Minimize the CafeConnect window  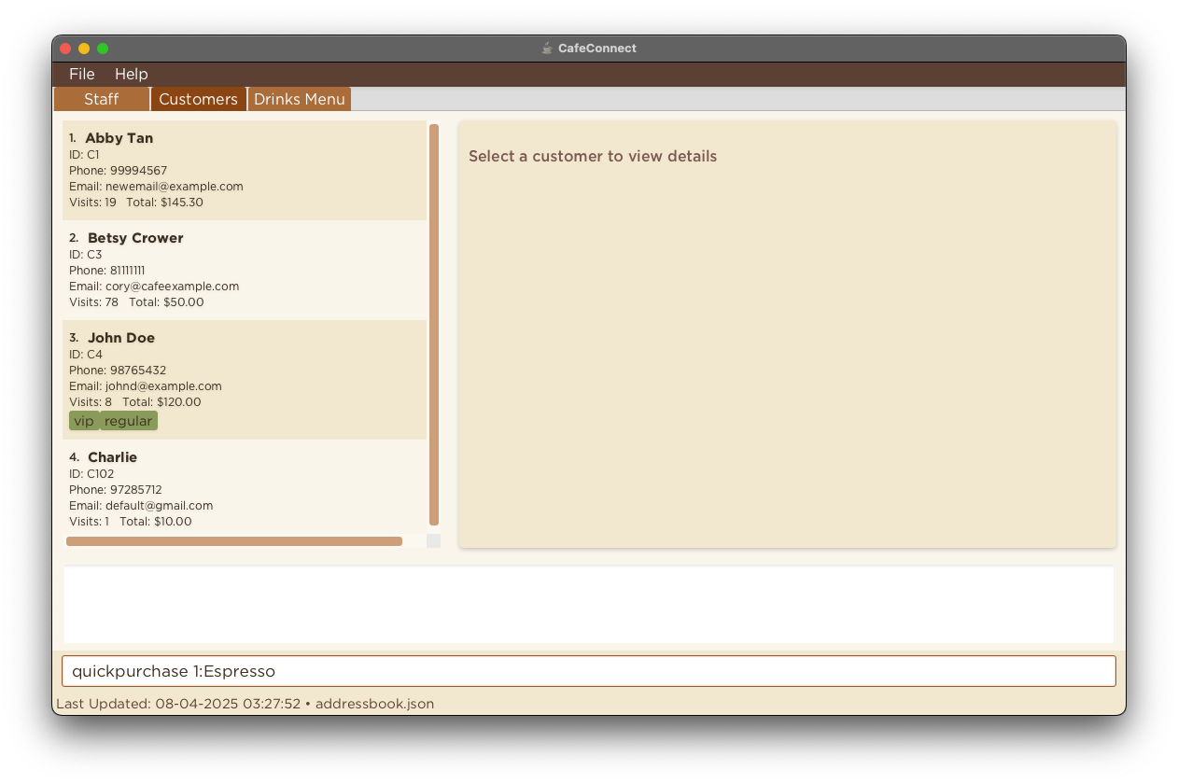click(84, 49)
